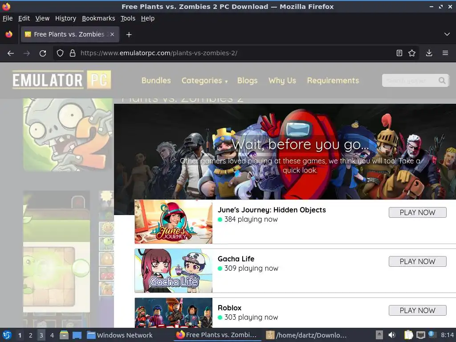This screenshot has width=456, height=342.
Task: Click the show desktop taskbar icon
Action: pos(77,335)
